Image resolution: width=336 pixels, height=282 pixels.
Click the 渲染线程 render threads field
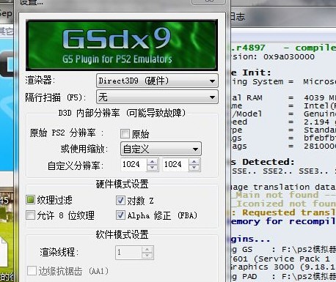point(128,252)
